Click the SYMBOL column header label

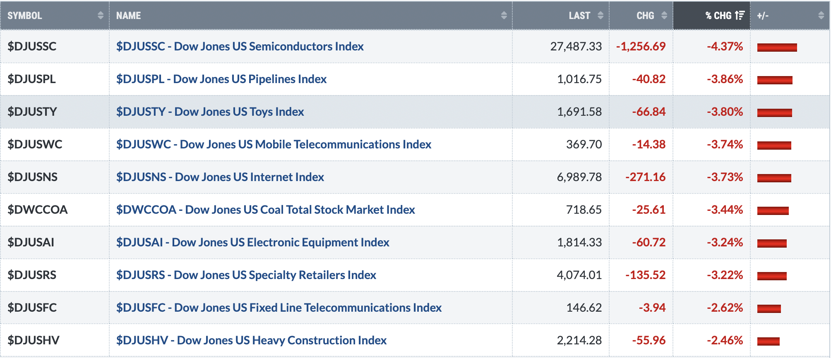(x=25, y=16)
